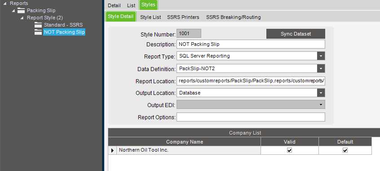Click the Database output location value
The image size is (380, 171).
[190, 93]
